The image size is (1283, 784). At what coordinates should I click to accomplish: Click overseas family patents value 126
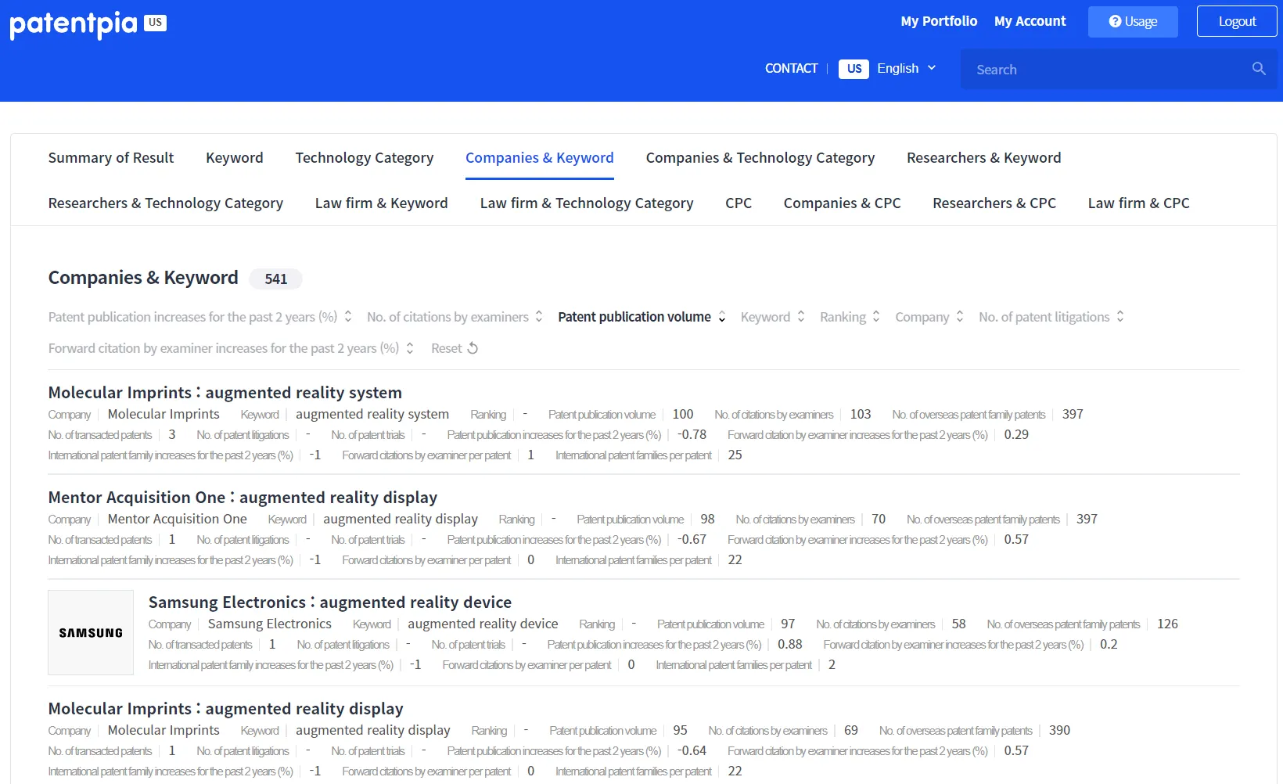tap(1167, 624)
